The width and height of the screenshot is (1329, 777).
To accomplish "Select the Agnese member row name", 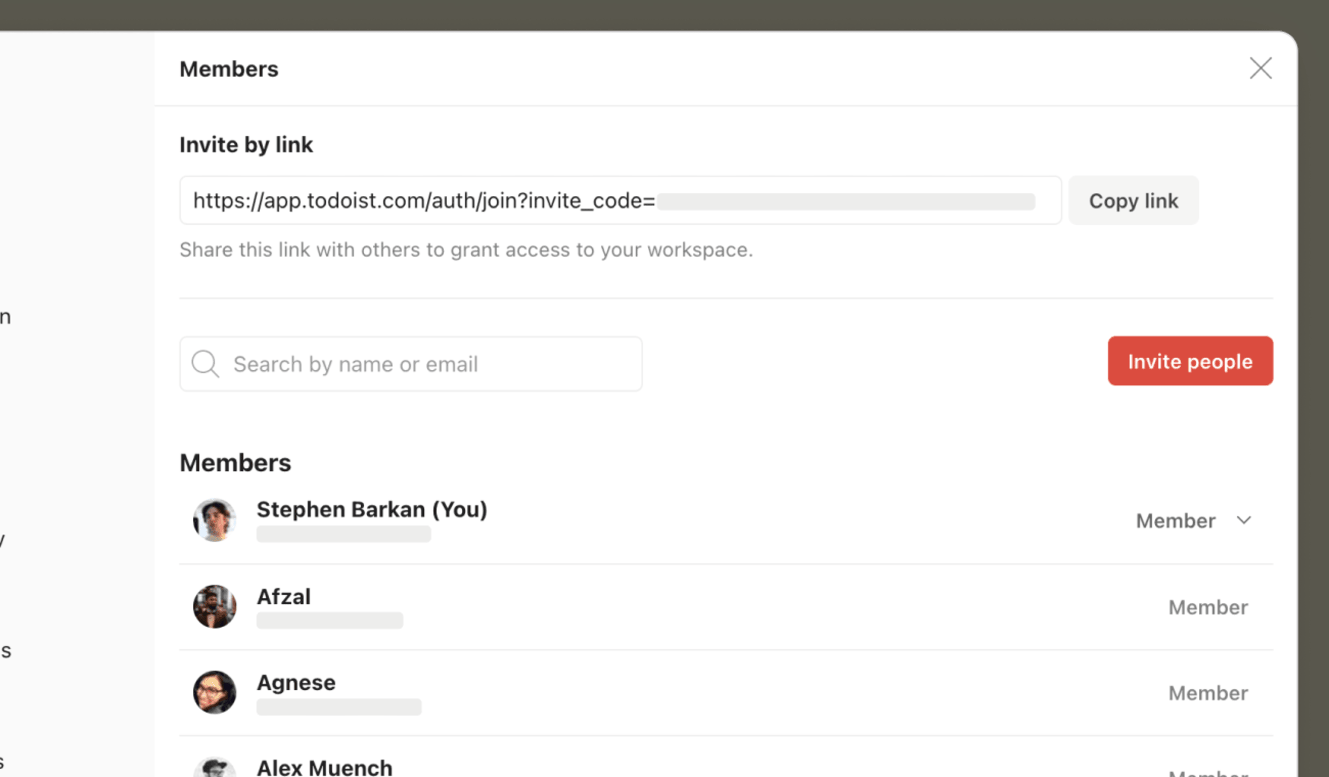I will 296,683.
